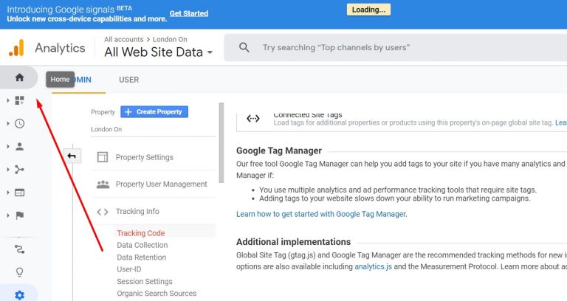Viewport: 567px width, 301px height.
Task: Open the analytics.js link
Action: [x=373, y=266]
